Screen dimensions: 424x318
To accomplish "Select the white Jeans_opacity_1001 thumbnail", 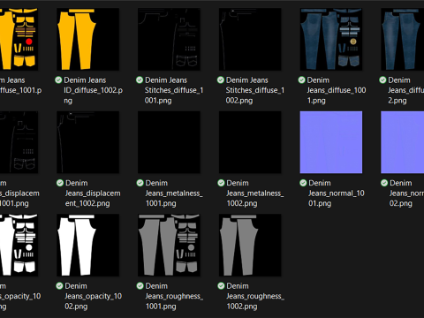I will point(19,245).
